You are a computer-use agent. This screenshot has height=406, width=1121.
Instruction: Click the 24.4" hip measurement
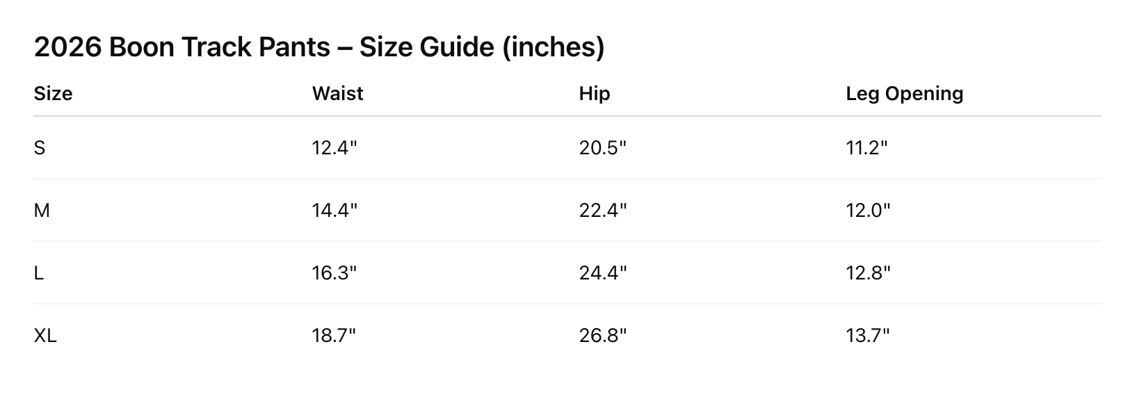pyautogui.click(x=603, y=273)
